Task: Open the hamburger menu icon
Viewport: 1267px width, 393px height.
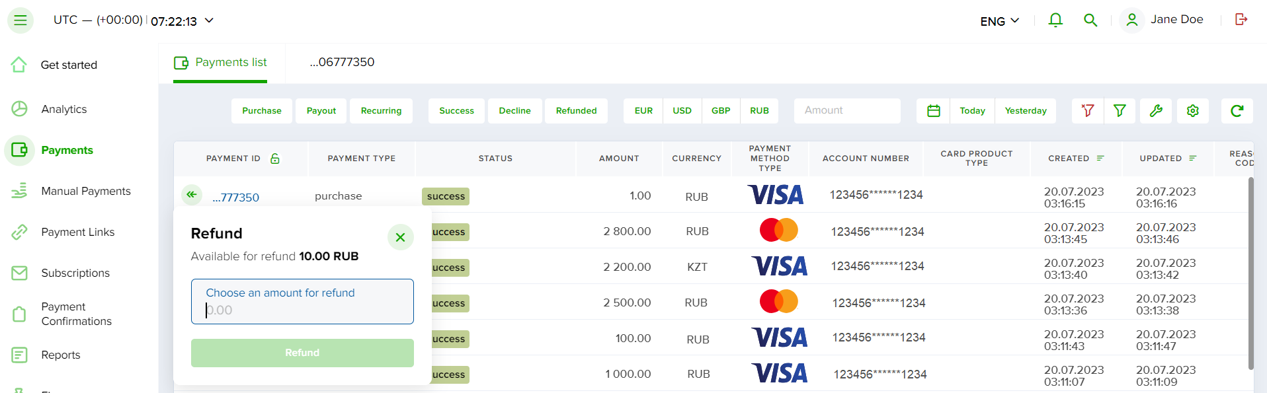Action: pos(20,20)
